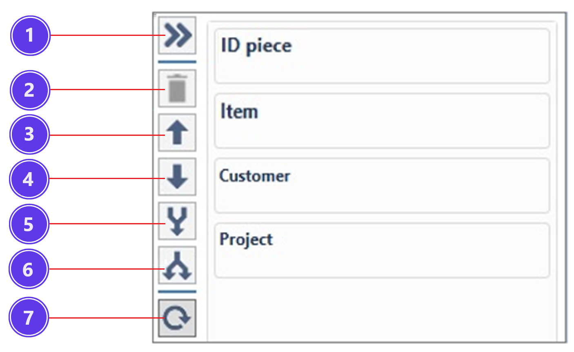Click empty area below the Project box

tap(382, 310)
